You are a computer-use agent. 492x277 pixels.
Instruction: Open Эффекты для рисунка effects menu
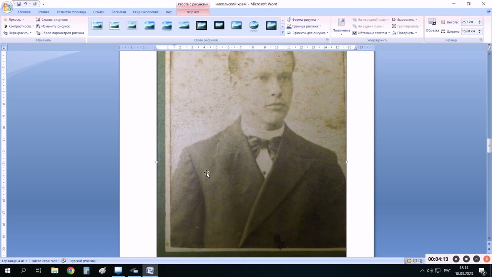coord(307,33)
